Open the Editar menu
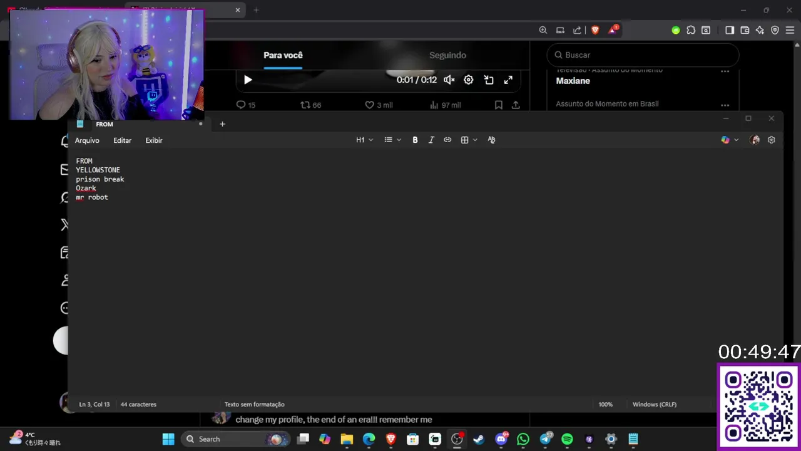The image size is (801, 451). (x=122, y=140)
